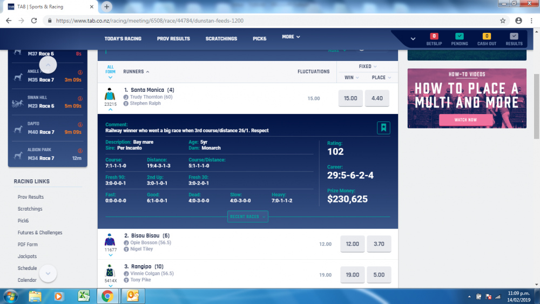The image size is (540, 304).
Task: Bookmark this page with the star icon
Action: pyautogui.click(x=503, y=21)
